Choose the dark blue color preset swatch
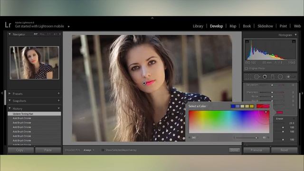 click(x=233, y=106)
